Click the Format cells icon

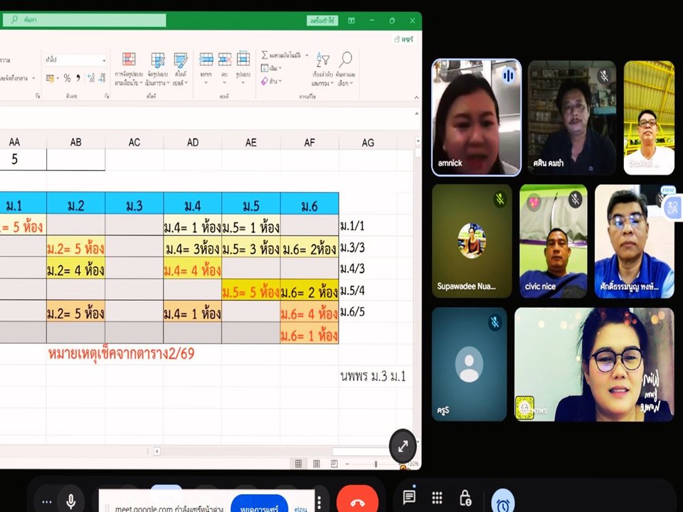tap(243, 58)
